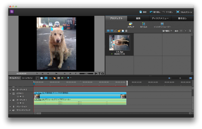Viewport: 202px width, 129px height.
Task: Select the time stretch tool
Action: pos(42,78)
